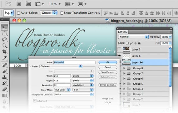This screenshot has height=113, width=178.
Task: Open the Auto-Select Group dropdown
Action: 48,13
